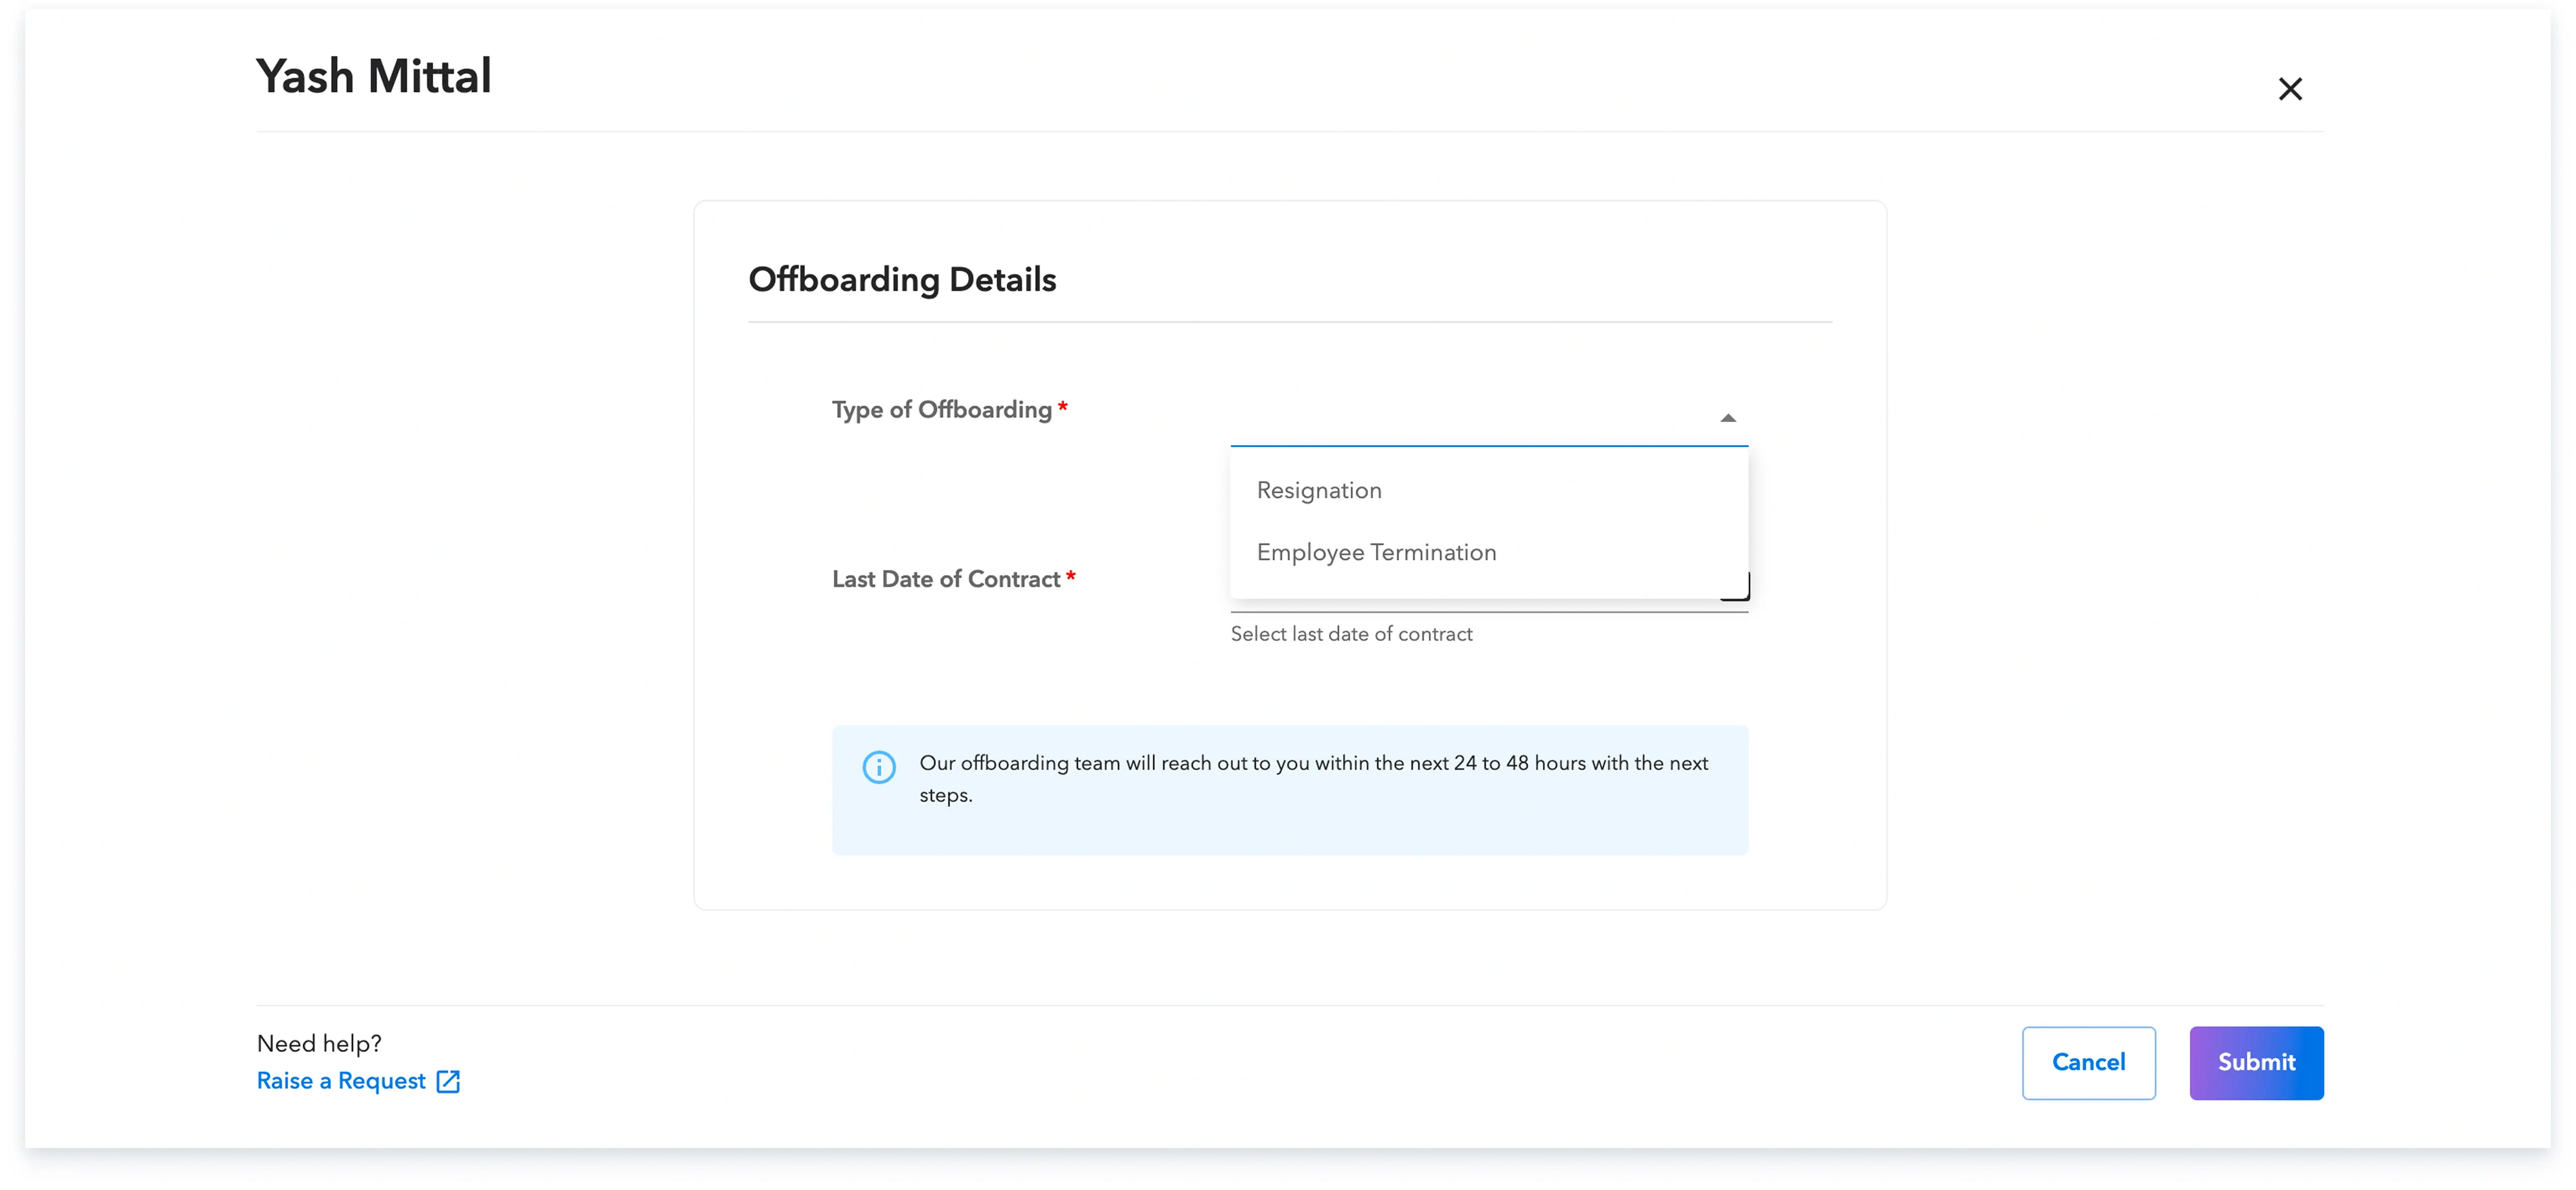This screenshot has height=1190, width=2576.
Task: Click inside the offboarding notice banner
Action: click(1290, 789)
